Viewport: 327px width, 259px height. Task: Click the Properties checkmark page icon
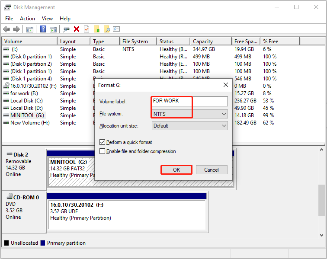tap(87, 29)
